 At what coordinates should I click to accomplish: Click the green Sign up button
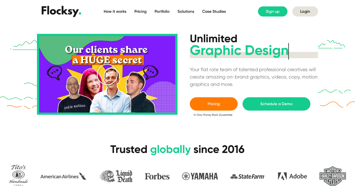pyautogui.click(x=272, y=12)
